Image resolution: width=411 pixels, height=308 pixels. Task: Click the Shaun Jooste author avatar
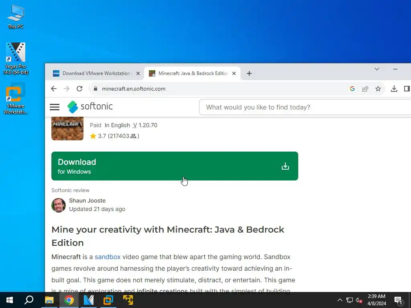tap(59, 205)
